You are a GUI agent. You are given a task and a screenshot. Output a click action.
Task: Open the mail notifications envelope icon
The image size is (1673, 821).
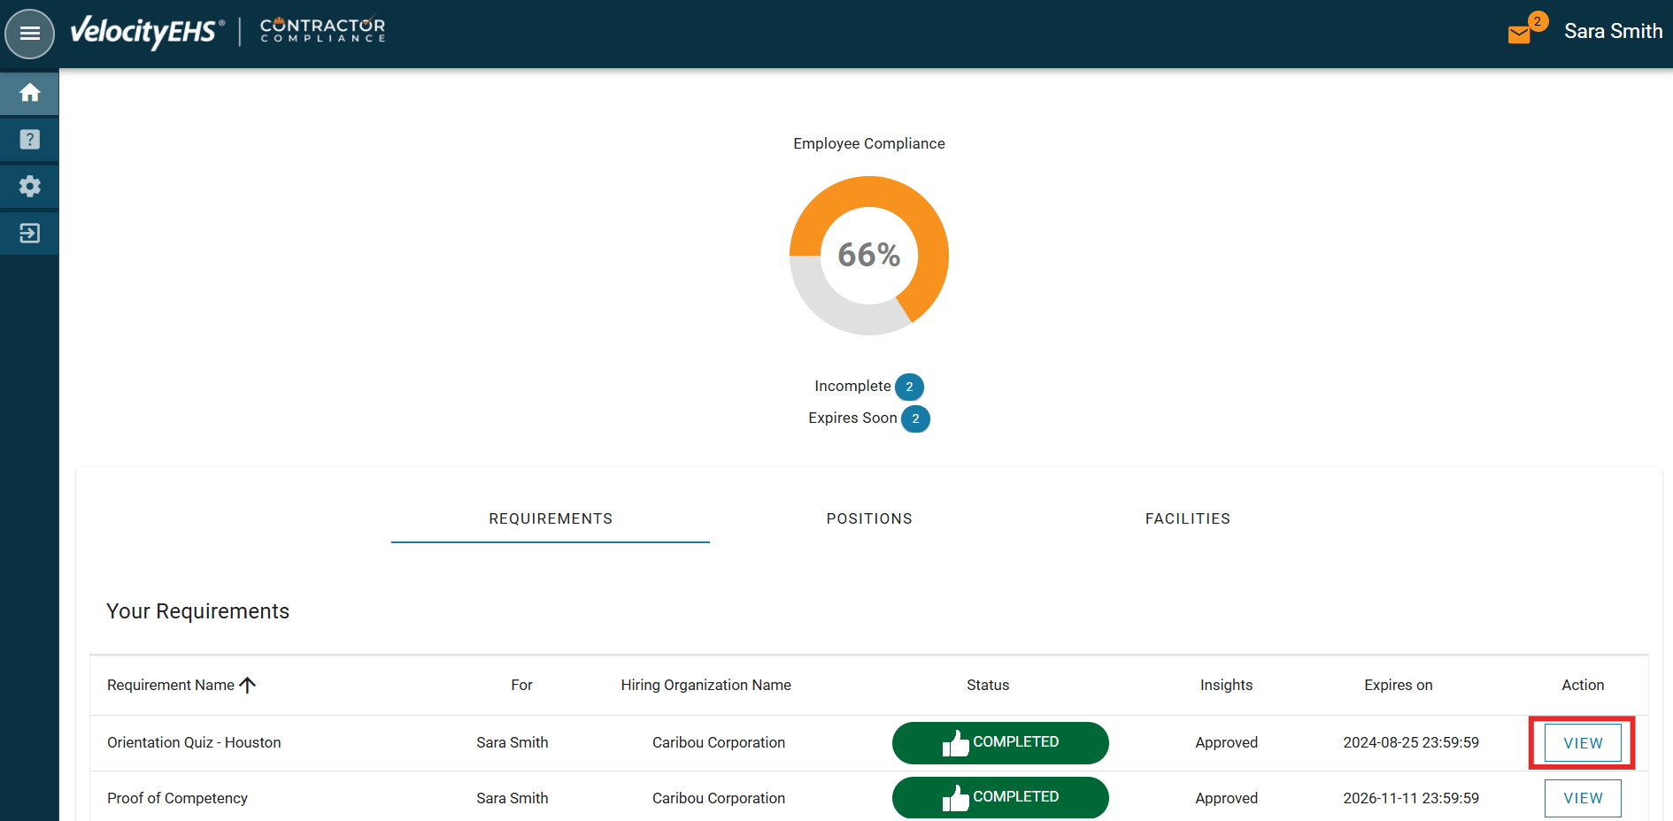[1519, 35]
